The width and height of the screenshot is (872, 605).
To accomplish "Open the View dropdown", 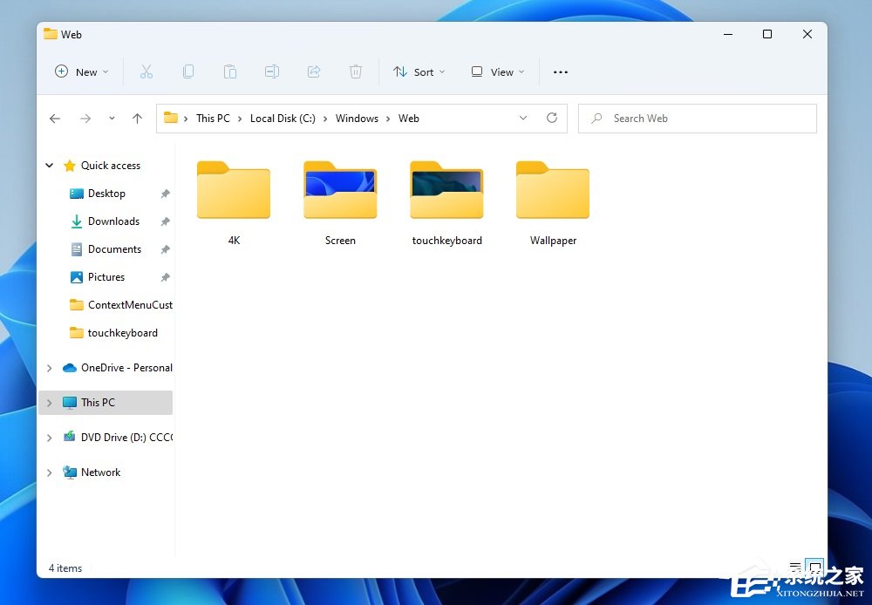I will pos(496,71).
